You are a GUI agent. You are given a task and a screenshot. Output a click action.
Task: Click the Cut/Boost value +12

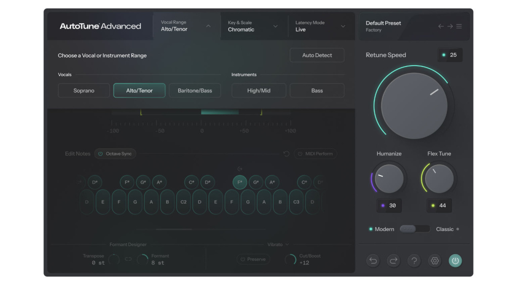click(304, 263)
